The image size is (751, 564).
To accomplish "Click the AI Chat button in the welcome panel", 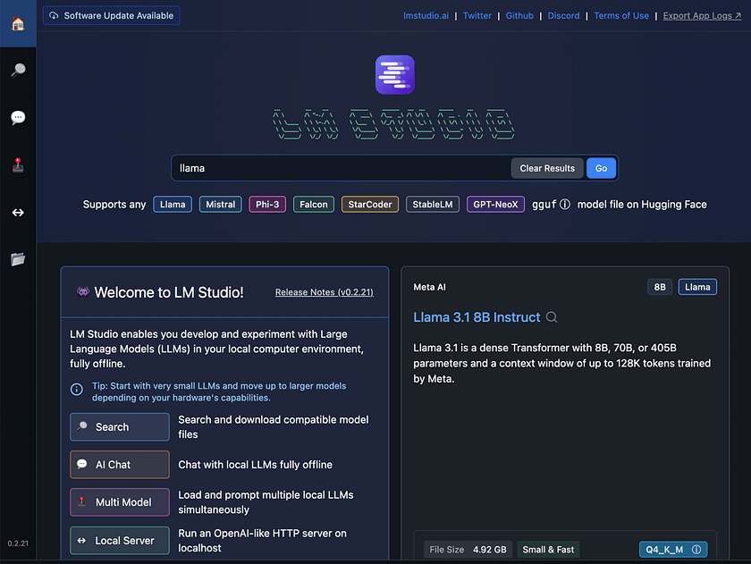I will tap(120, 465).
